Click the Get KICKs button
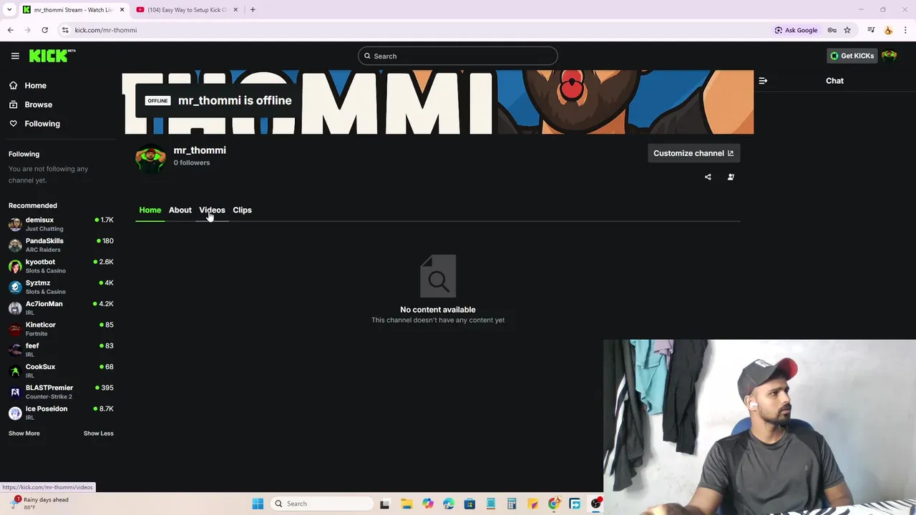916x515 pixels. click(x=852, y=56)
